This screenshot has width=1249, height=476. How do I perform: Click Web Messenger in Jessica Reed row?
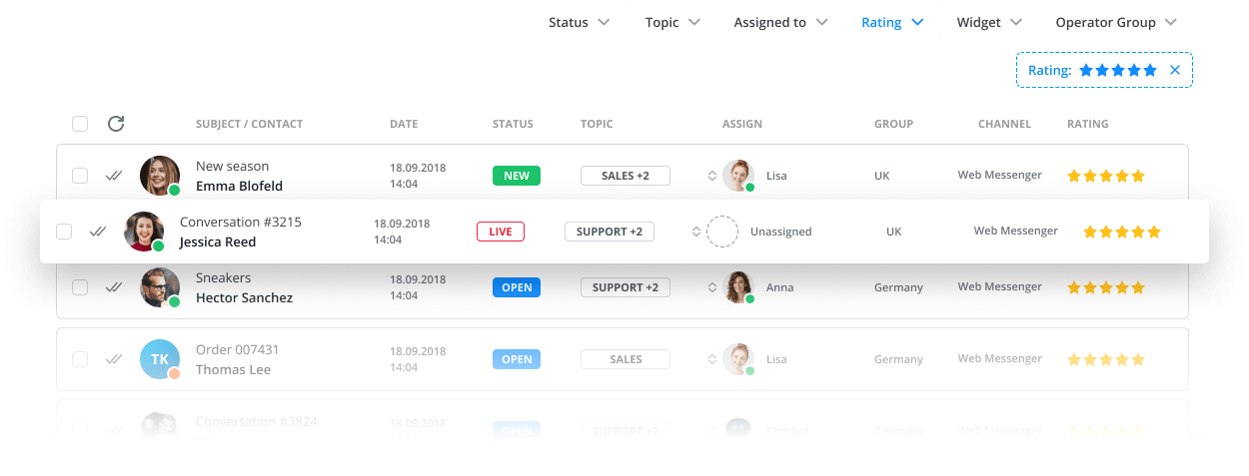tap(1015, 231)
